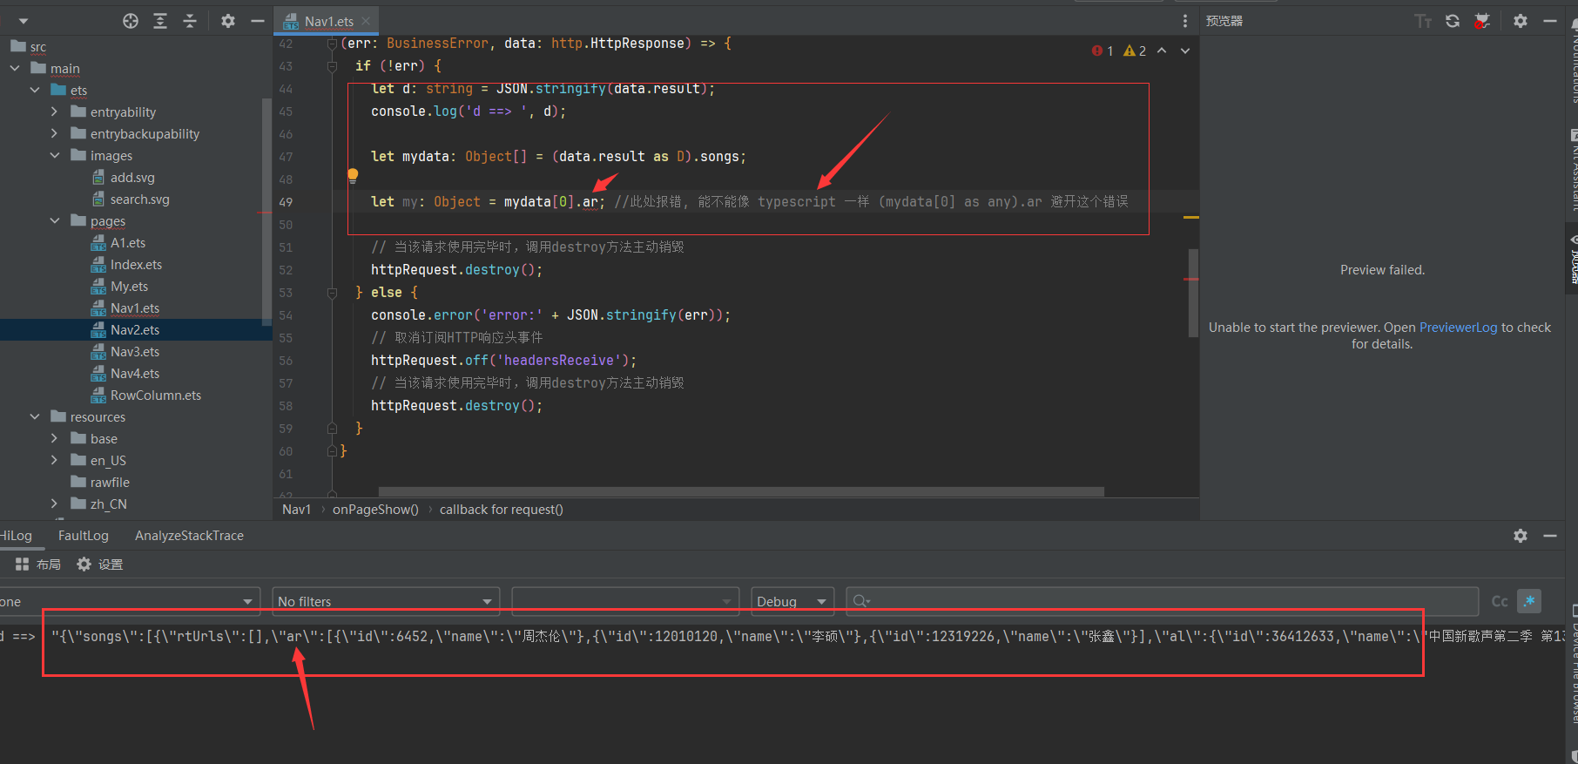Expand the entryability folder
1578x764 pixels.
54,112
